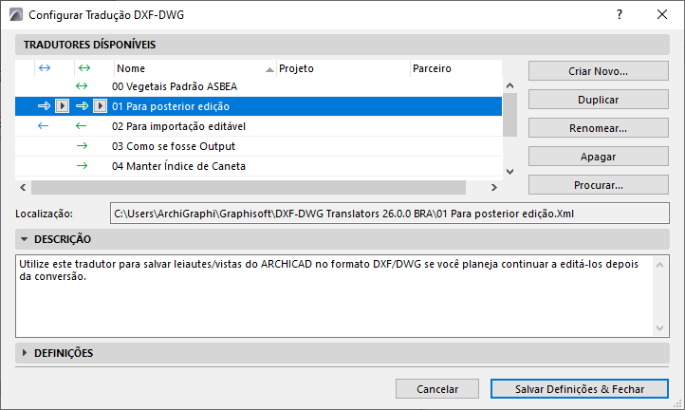Click the Projeto column header

[342, 68]
